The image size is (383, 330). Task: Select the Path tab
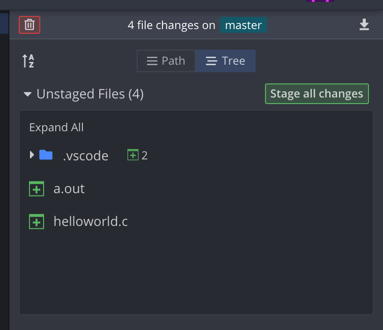point(166,60)
